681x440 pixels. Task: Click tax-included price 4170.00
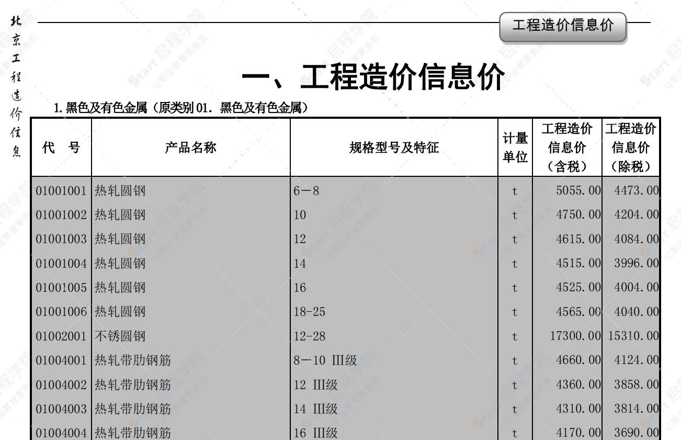(x=578, y=433)
